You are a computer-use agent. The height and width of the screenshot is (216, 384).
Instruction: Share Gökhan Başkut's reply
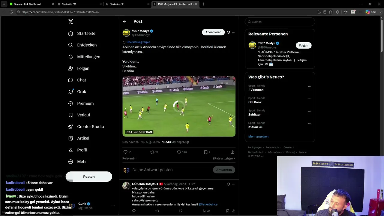click(x=234, y=211)
